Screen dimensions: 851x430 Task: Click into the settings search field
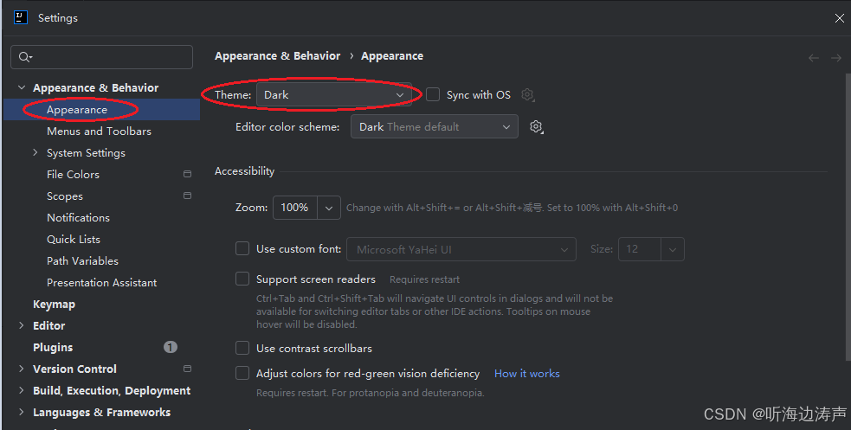point(101,57)
